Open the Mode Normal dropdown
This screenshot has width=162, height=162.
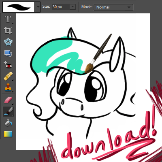tap(113, 7)
